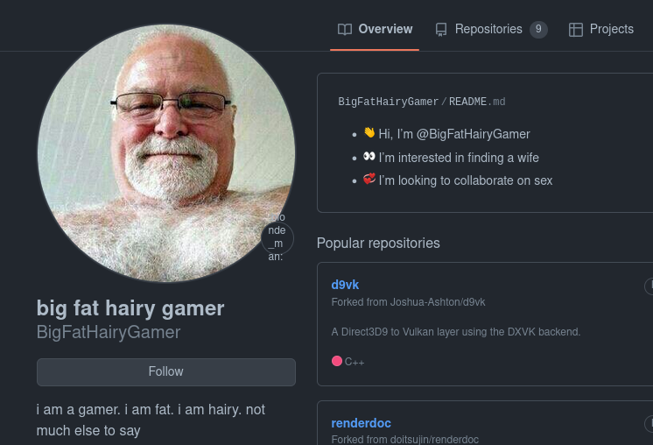Click the heart emoji in README
Screen dimensions: 653x445
369,180
